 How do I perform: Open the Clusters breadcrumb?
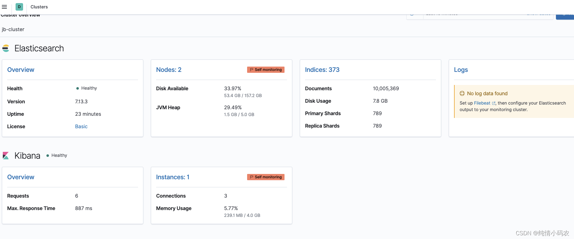(39, 7)
